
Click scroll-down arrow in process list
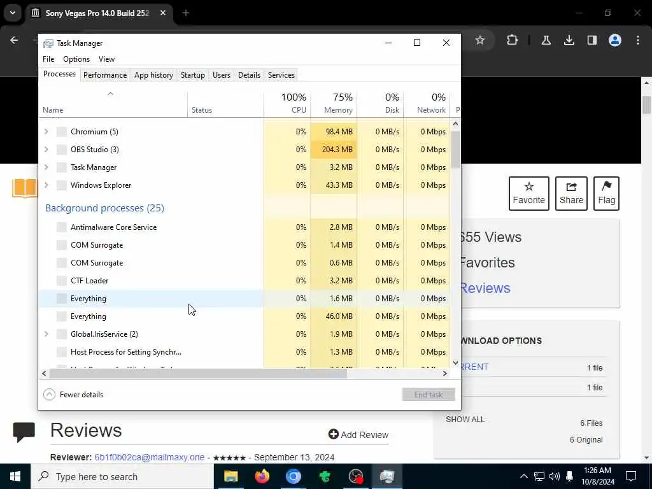(455, 363)
